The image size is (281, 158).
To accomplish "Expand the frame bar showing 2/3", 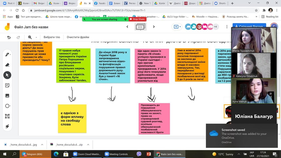I will point(140,27).
